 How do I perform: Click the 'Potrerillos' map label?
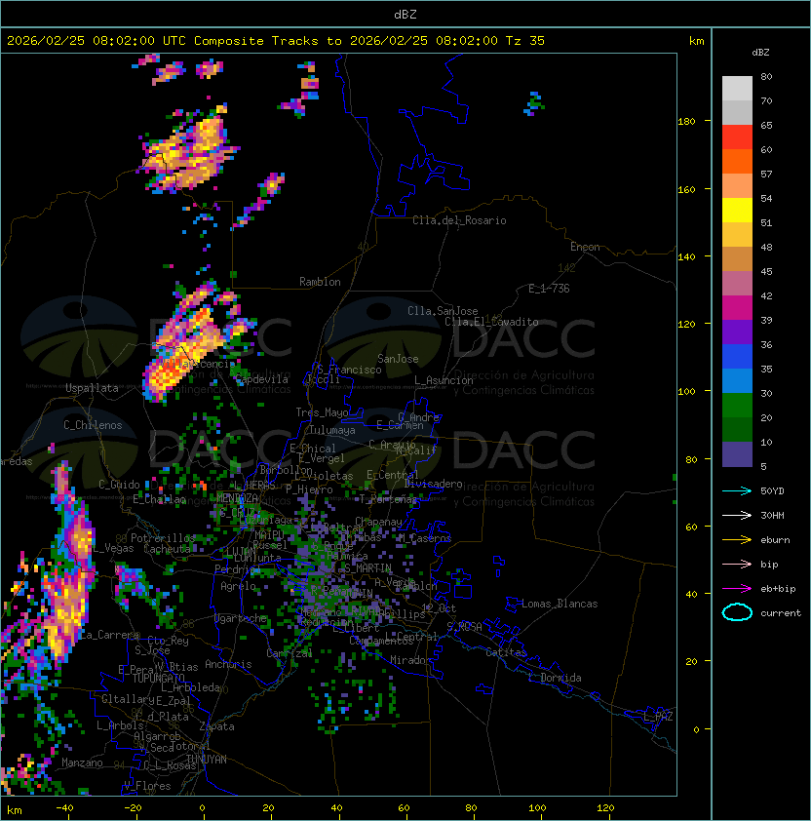tap(163, 538)
